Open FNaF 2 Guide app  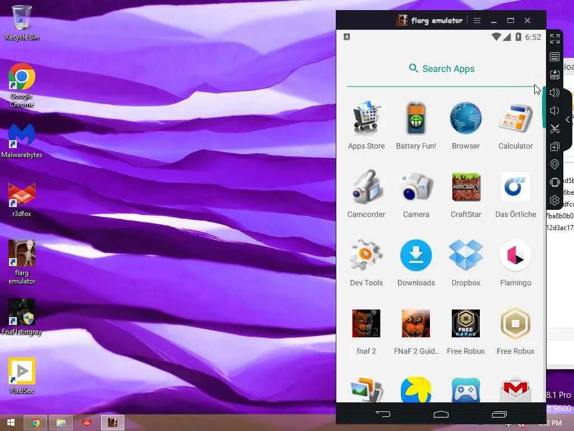pyautogui.click(x=416, y=331)
